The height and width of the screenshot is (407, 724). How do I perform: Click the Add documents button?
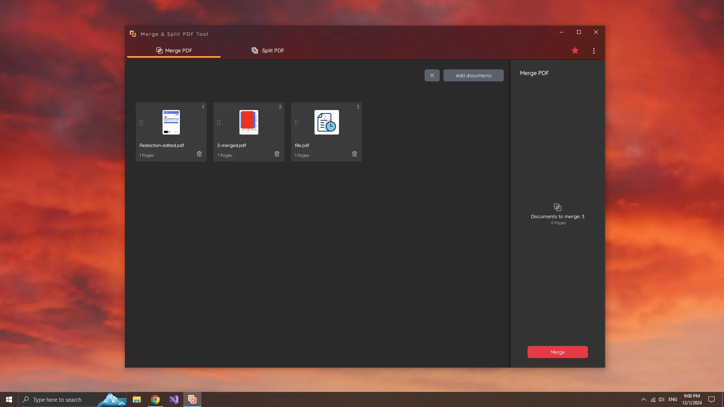[473, 75]
